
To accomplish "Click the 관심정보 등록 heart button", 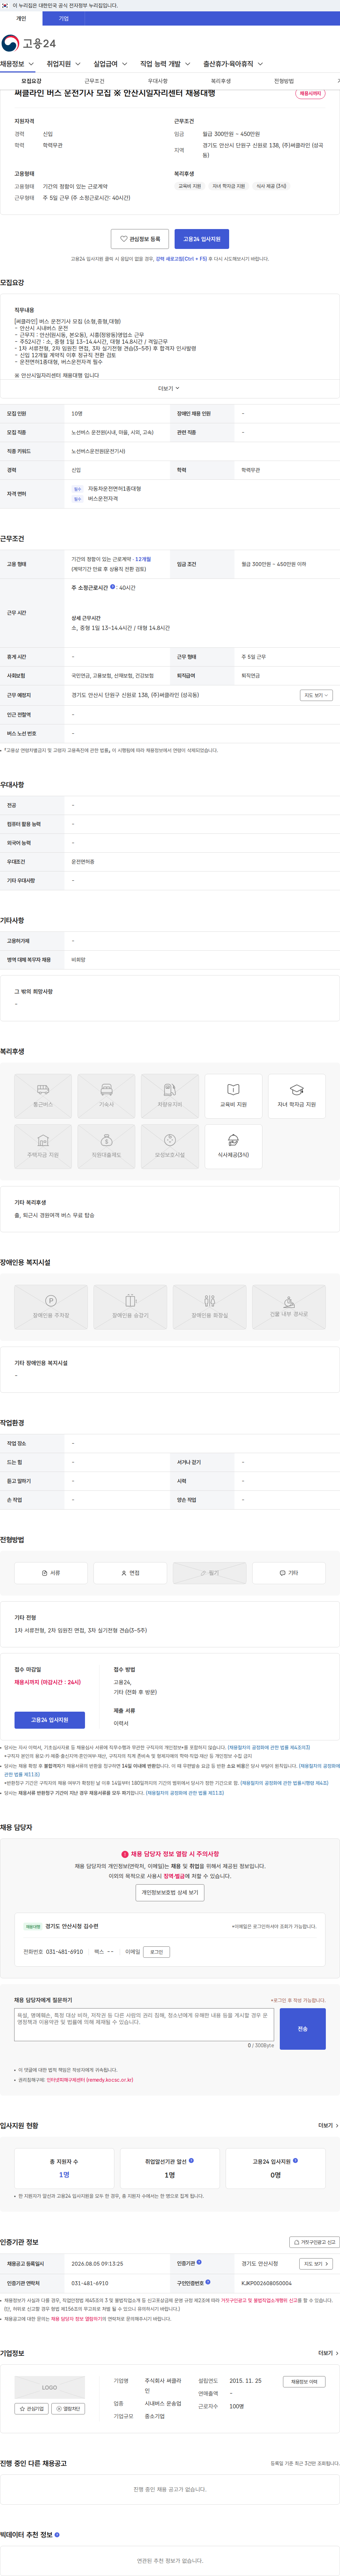I will (140, 239).
